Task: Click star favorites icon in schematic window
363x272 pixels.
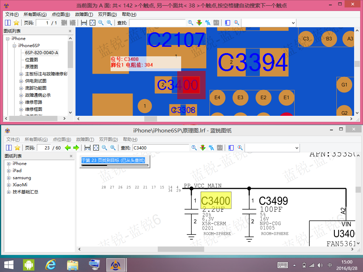Action: click(17, 148)
